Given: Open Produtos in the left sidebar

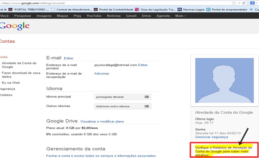Looking at the screenshot, I should (x=6, y=95).
